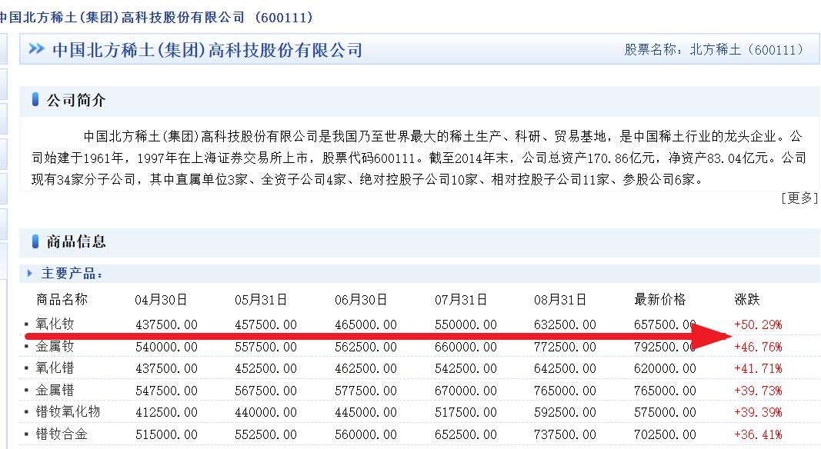Open the 镨钕合金 product link
The image size is (821, 449).
[x=62, y=434]
